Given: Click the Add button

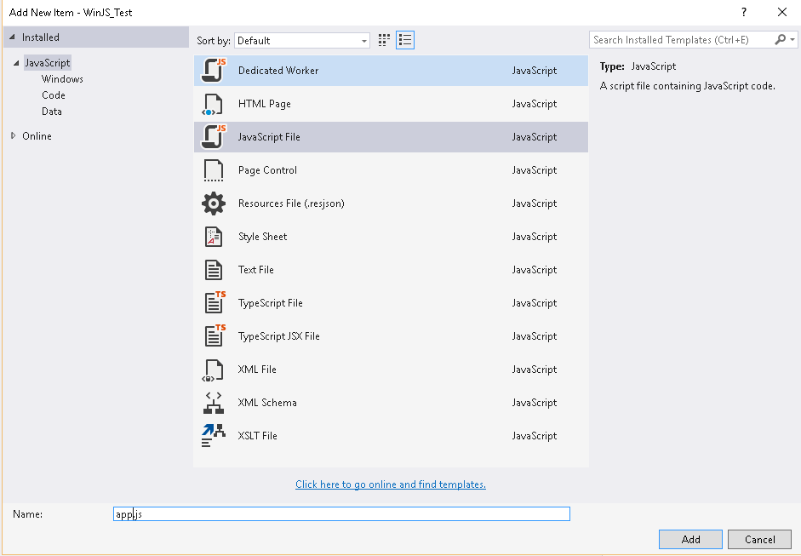Looking at the screenshot, I should point(690,539).
